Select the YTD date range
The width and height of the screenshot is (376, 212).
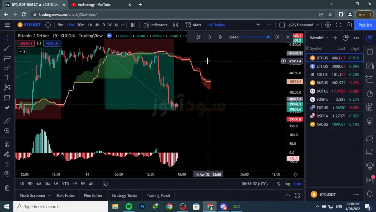66,184
